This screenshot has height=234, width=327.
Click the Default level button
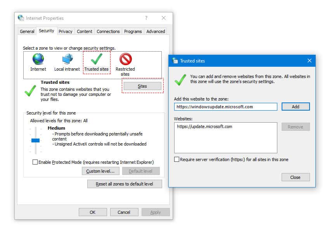pyautogui.click(x=141, y=171)
